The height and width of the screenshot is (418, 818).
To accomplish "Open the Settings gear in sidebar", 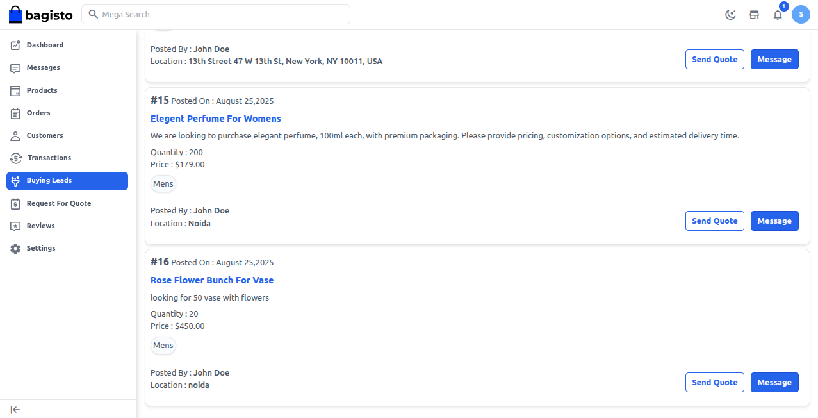I will click(x=15, y=248).
